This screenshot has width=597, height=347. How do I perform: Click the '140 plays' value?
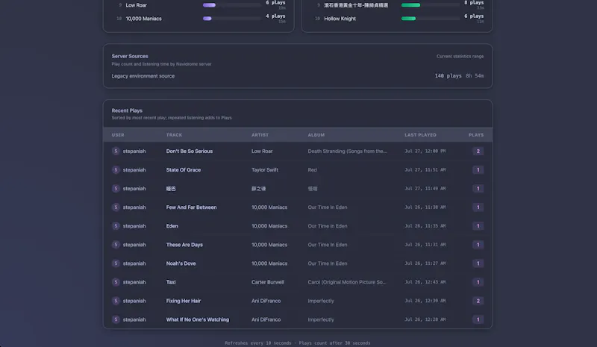(x=448, y=76)
